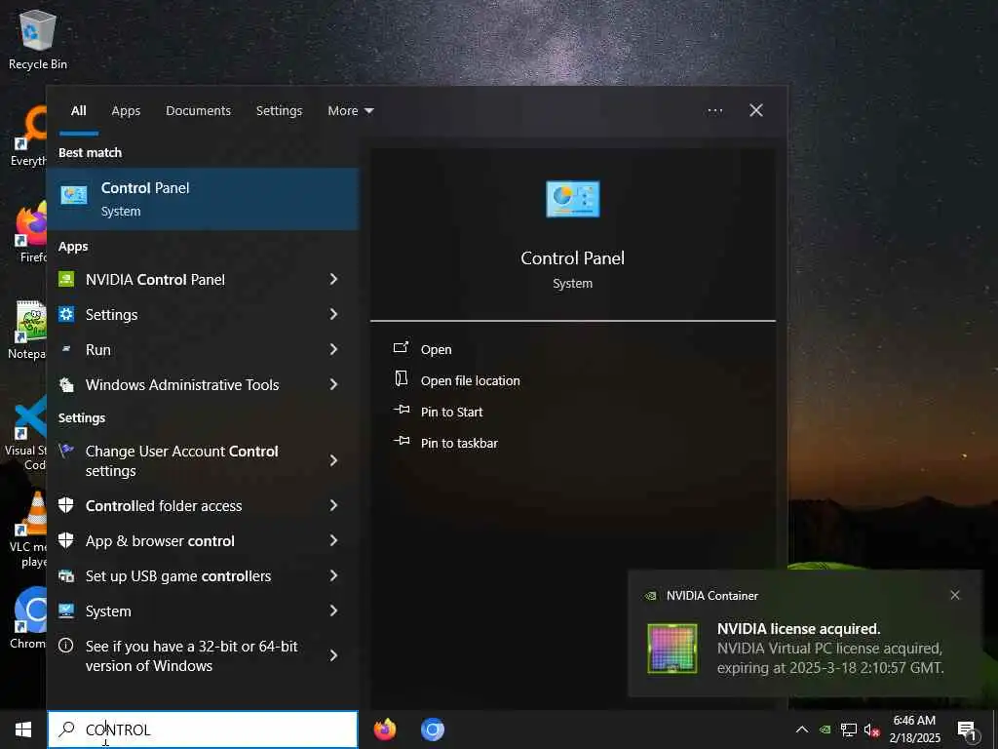Click 'NVIDIA Control Panel' result text
The image size is (998, 749).
(x=155, y=280)
